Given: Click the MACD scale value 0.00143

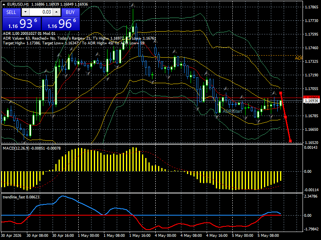Looking at the screenshot, I should coord(311,148).
